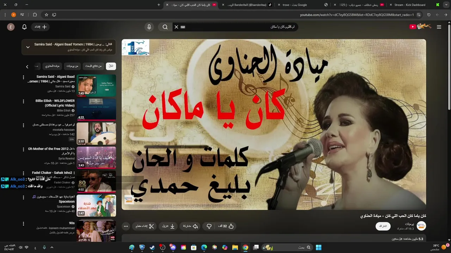
Task: Close the Kick Dashboard tab
Action: [391, 5]
